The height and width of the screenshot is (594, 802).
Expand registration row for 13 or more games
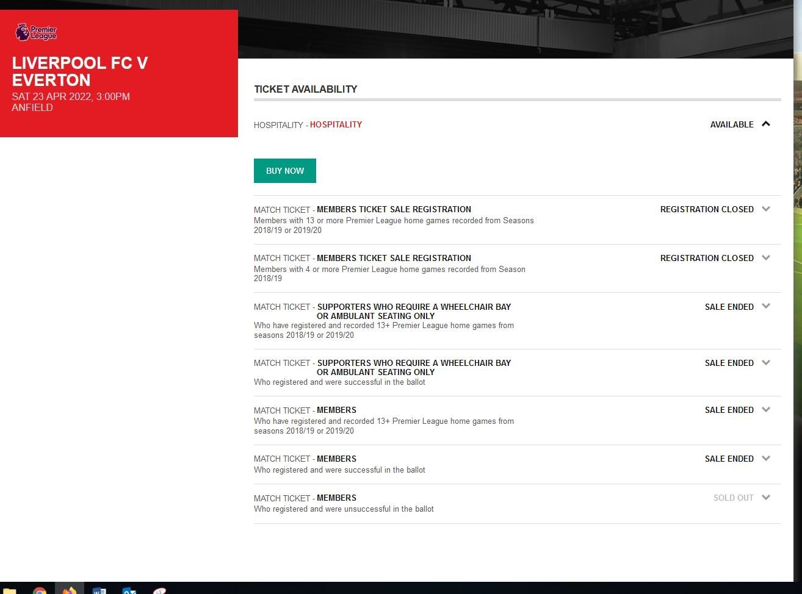(x=766, y=209)
